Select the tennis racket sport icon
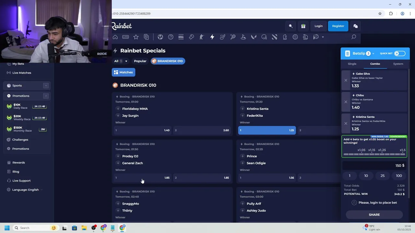The image size is (415, 233). coord(233,37)
